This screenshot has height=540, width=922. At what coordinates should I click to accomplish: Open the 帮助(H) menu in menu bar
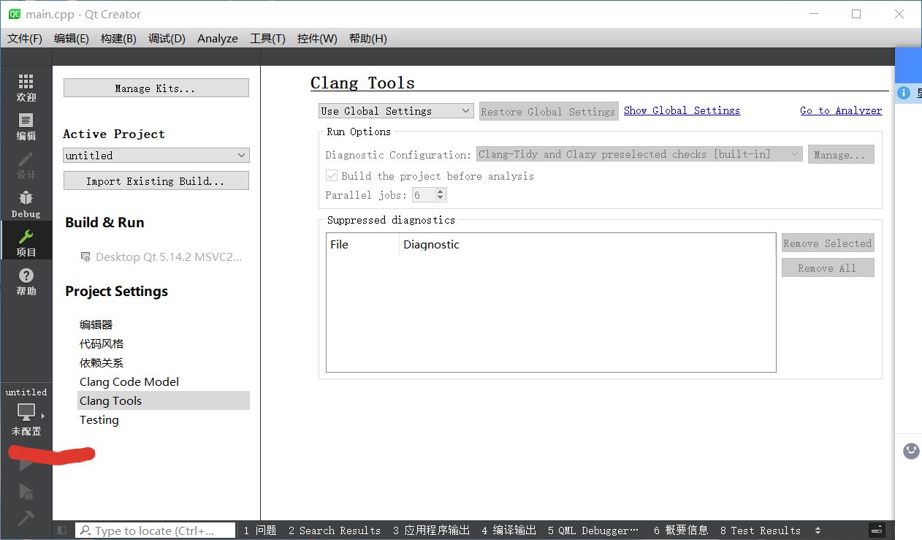point(368,39)
